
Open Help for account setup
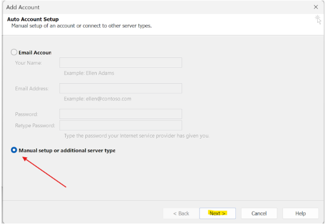click(x=301, y=213)
